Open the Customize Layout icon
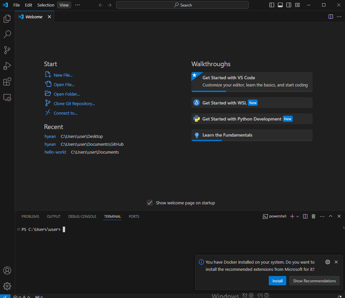The width and height of the screenshot is (345, 298). [297, 5]
